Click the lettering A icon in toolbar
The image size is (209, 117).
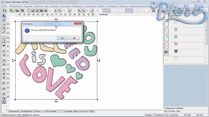pos(173,11)
